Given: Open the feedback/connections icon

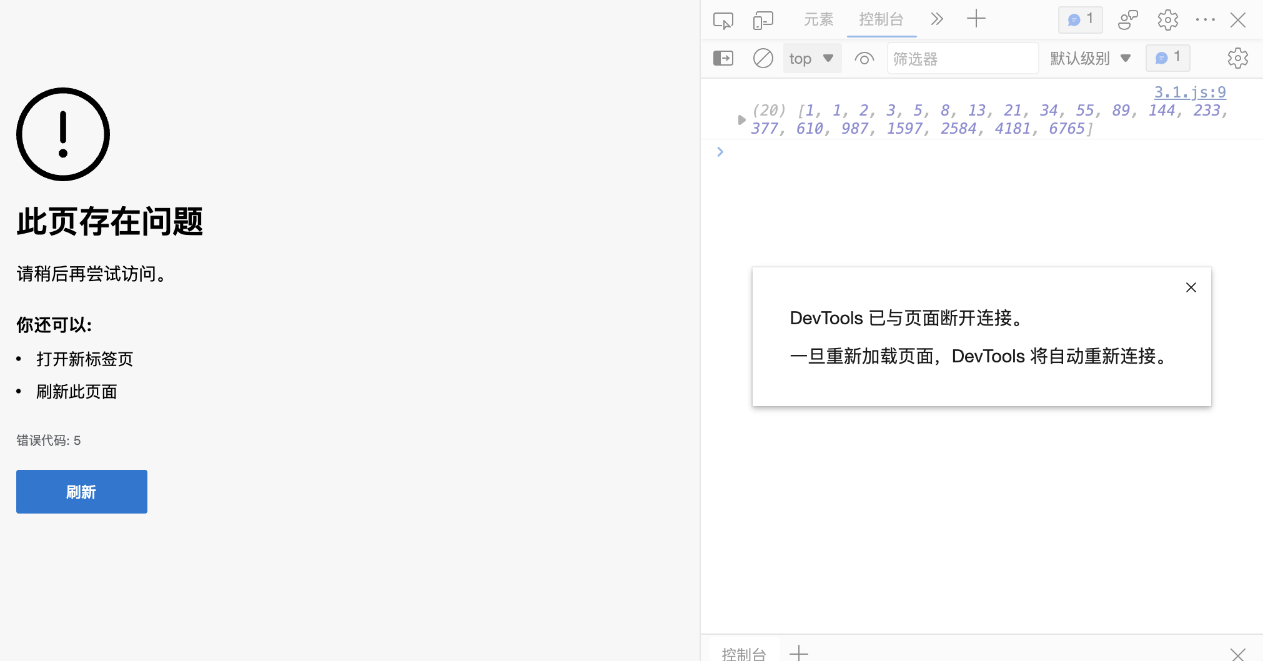Looking at the screenshot, I should tap(1127, 20).
